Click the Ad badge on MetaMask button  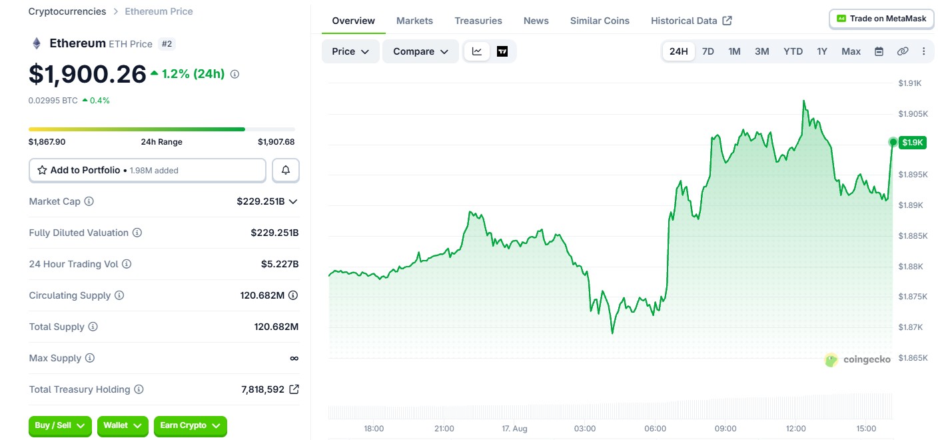pyautogui.click(x=841, y=19)
